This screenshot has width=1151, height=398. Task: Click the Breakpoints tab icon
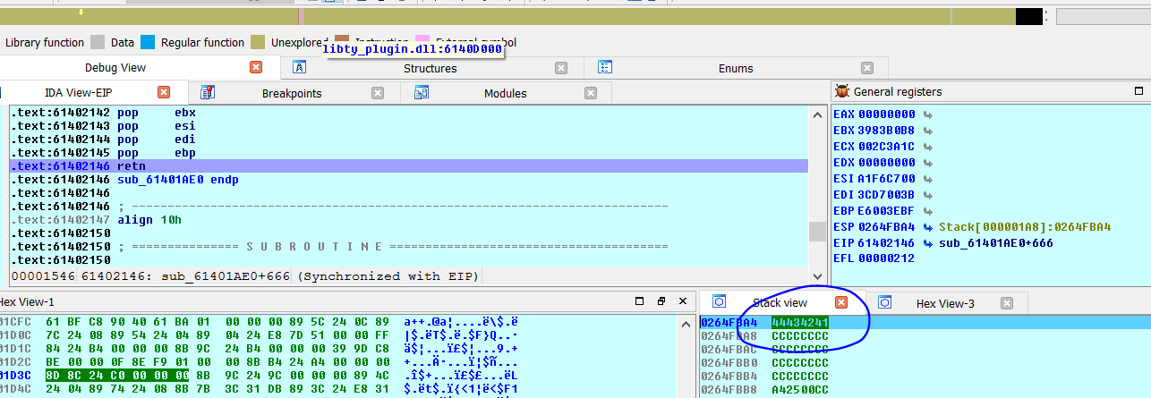pyautogui.click(x=208, y=92)
